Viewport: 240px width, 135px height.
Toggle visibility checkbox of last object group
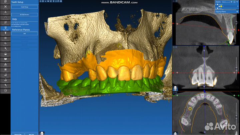click(218, 8)
